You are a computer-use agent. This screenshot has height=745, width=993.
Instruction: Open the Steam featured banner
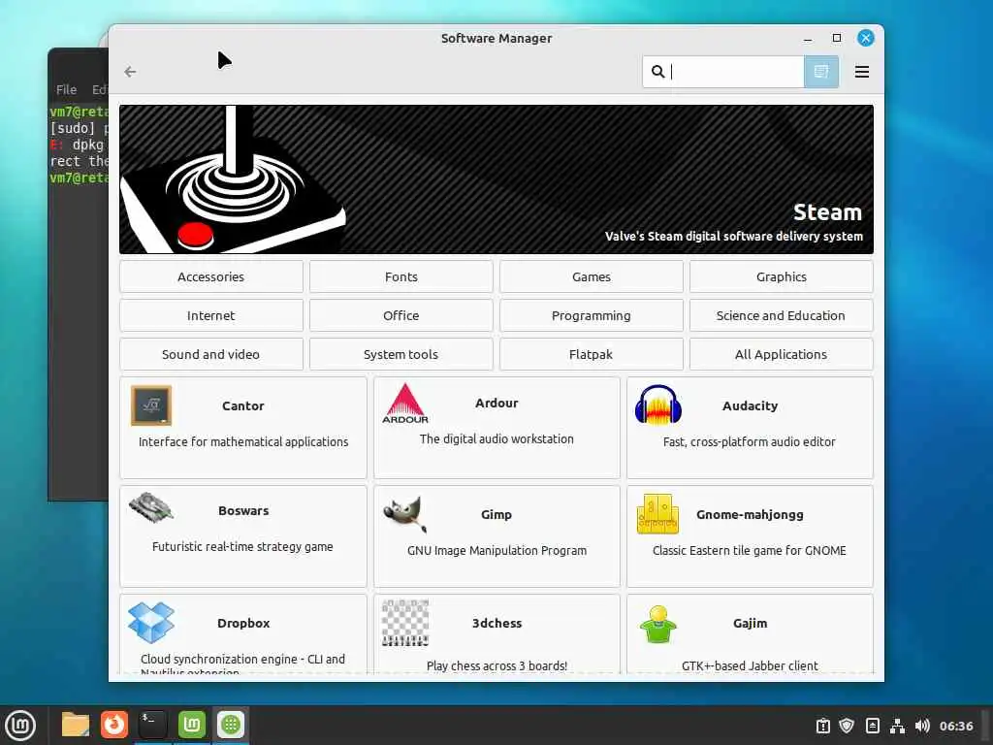(x=496, y=179)
